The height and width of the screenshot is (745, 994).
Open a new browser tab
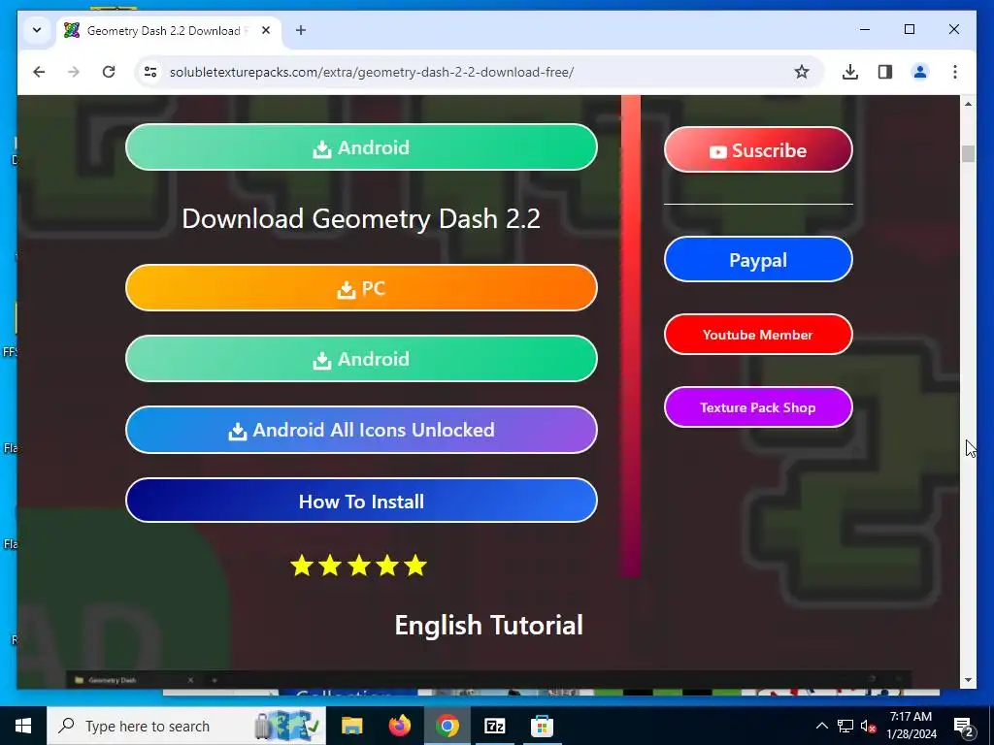pos(301,30)
